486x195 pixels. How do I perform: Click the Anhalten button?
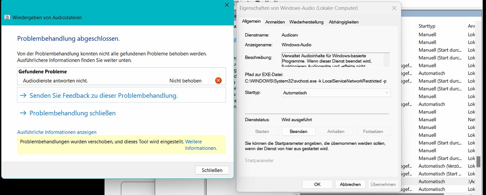point(336,131)
